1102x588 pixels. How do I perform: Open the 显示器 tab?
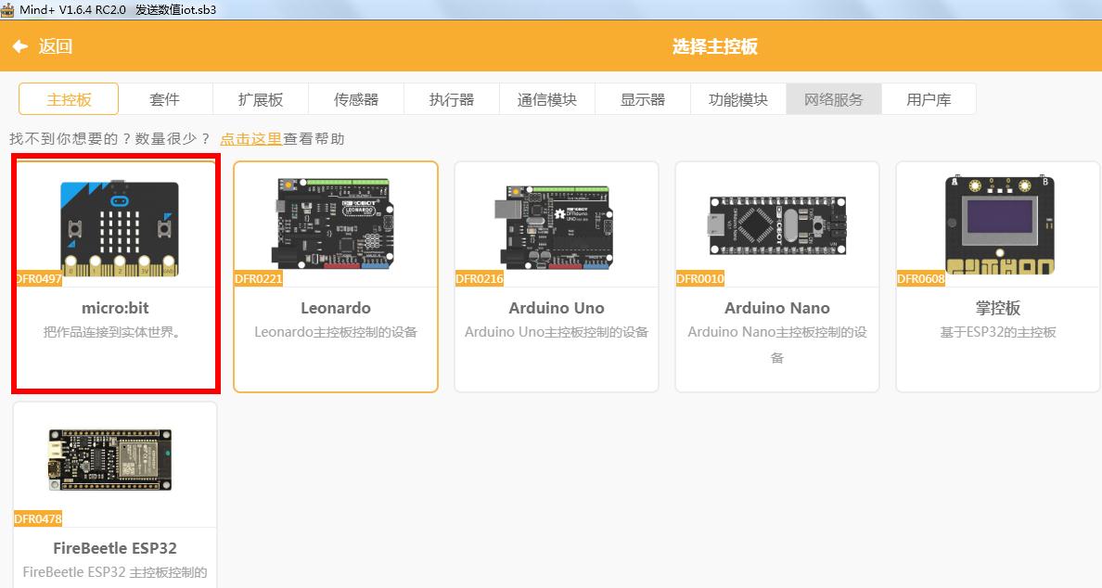[x=642, y=99]
